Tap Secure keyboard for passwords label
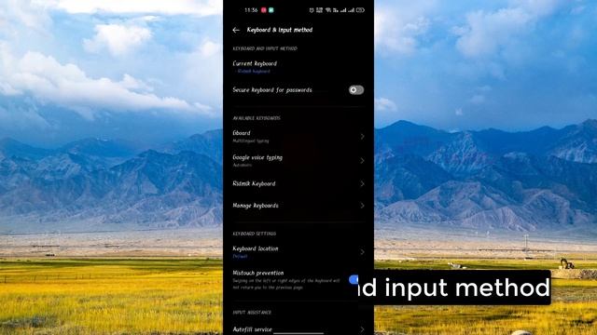597x335 pixels. pos(272,90)
